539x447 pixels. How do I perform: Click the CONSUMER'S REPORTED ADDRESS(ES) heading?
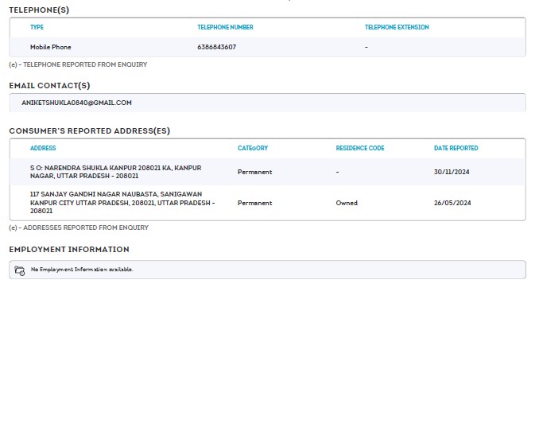tap(89, 130)
